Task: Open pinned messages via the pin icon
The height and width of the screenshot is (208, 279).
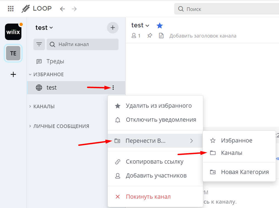Action: [x=150, y=35]
